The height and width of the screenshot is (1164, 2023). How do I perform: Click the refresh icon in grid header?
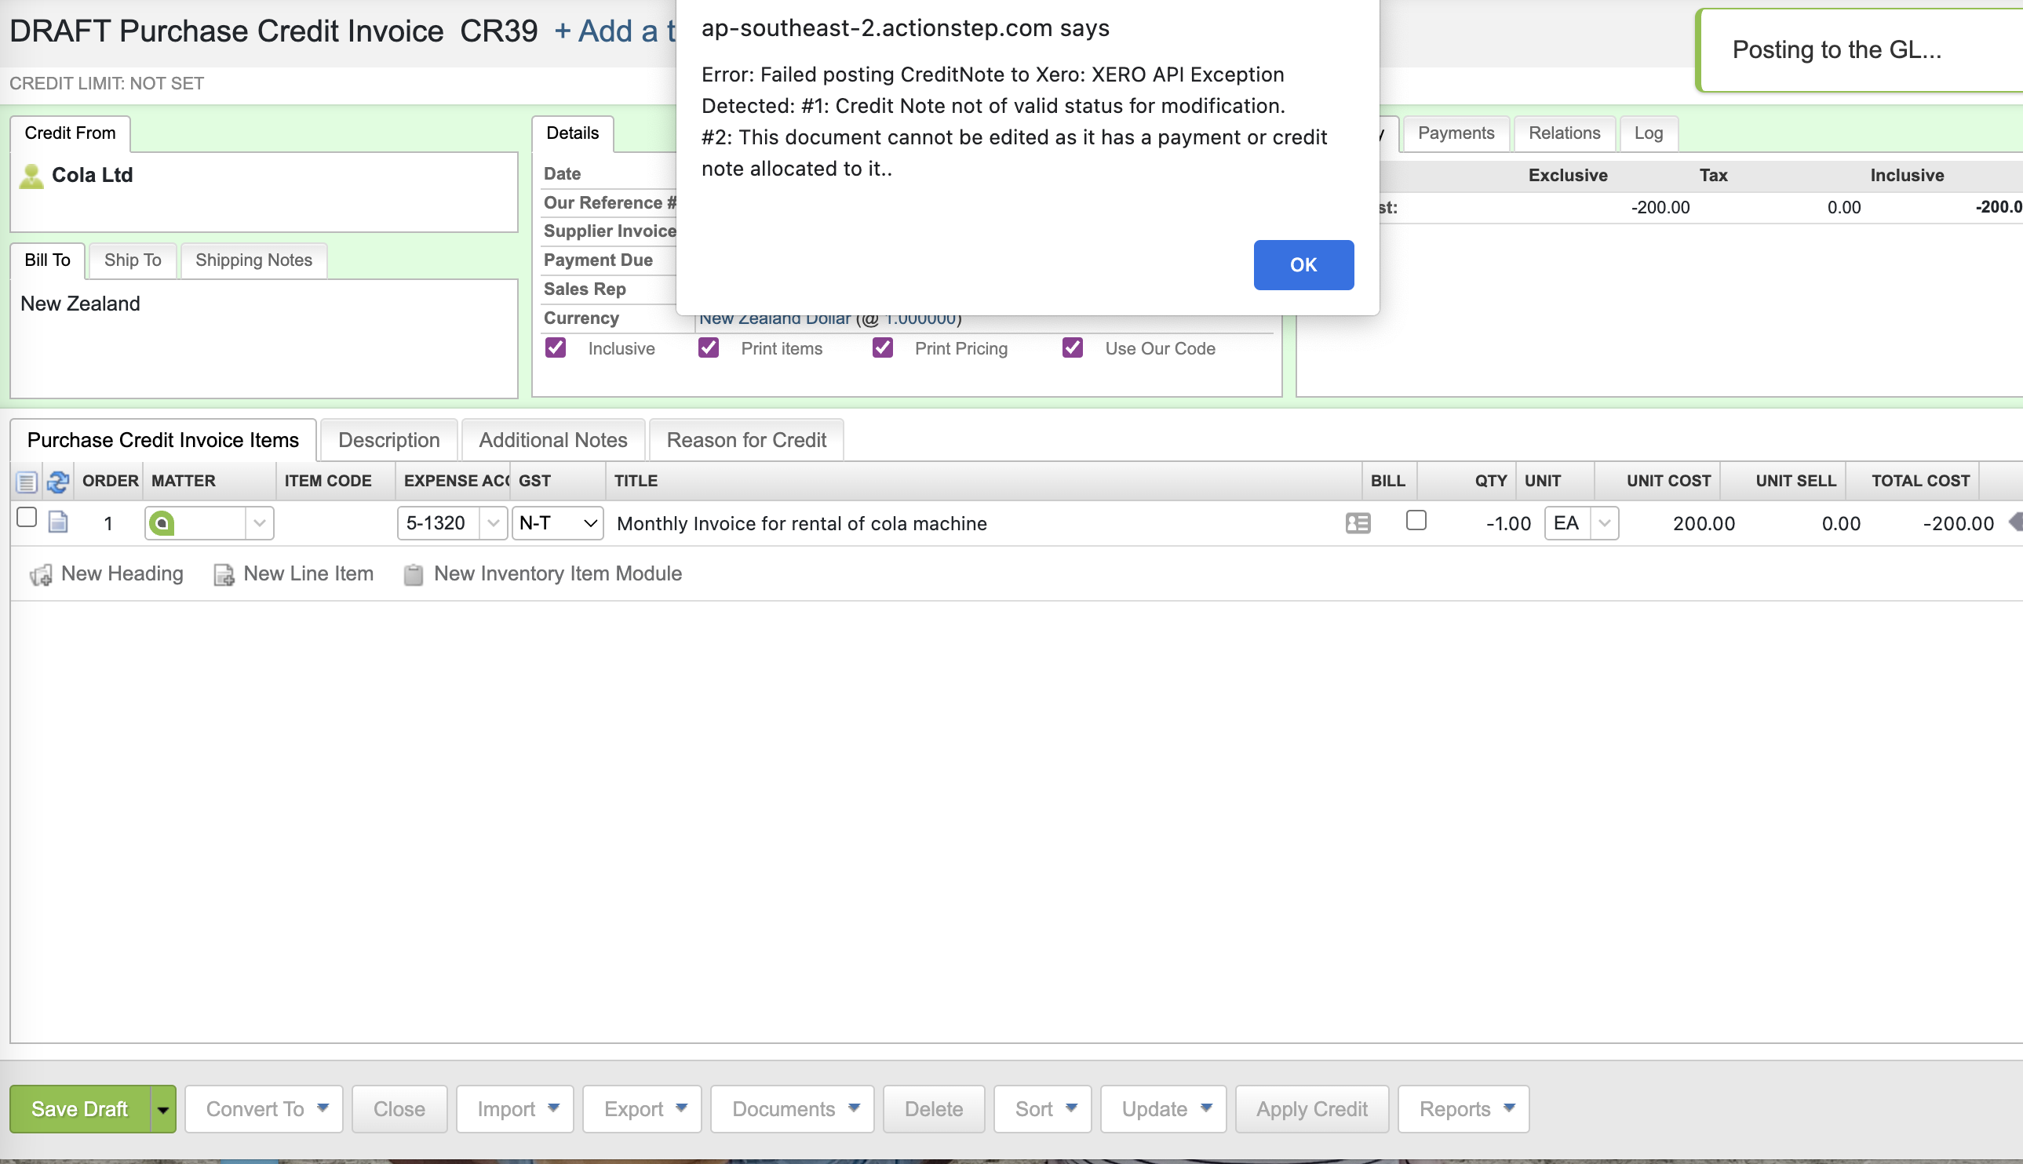(57, 482)
